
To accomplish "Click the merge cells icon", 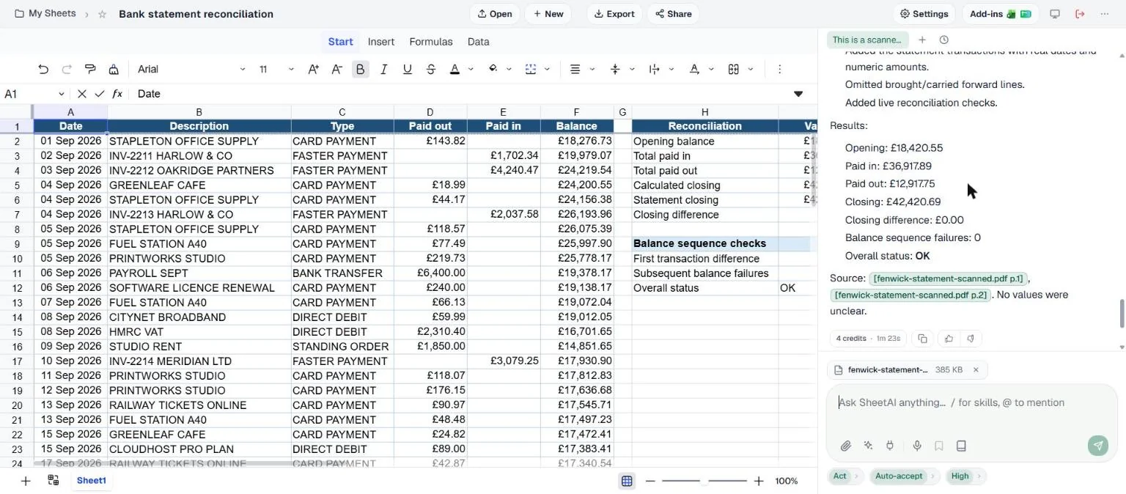I will (x=734, y=69).
